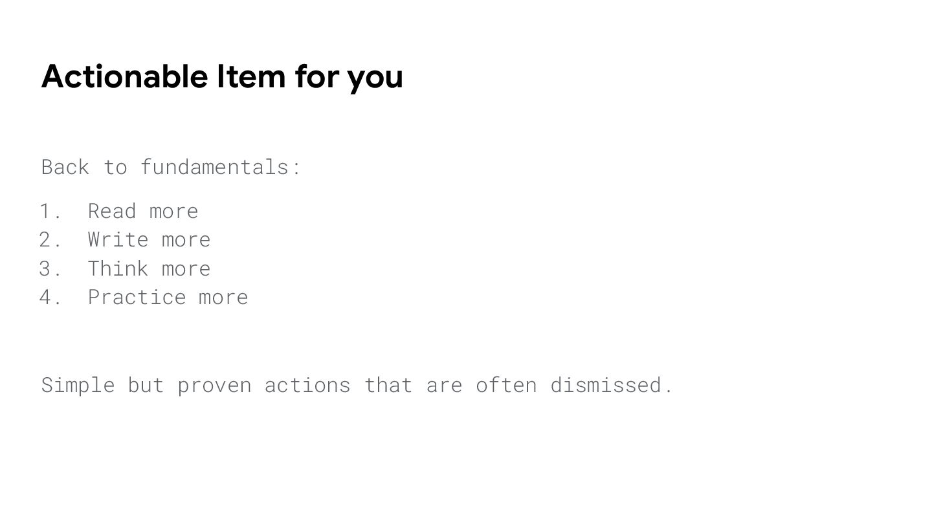
Task: Click the word "dismissed." at the sentence end
Action: (612, 385)
